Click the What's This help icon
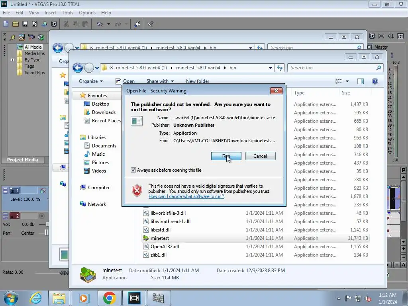This screenshot has height=306, width=408. (150, 24)
